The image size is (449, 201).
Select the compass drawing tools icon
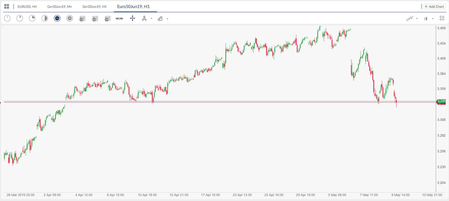coord(144,19)
